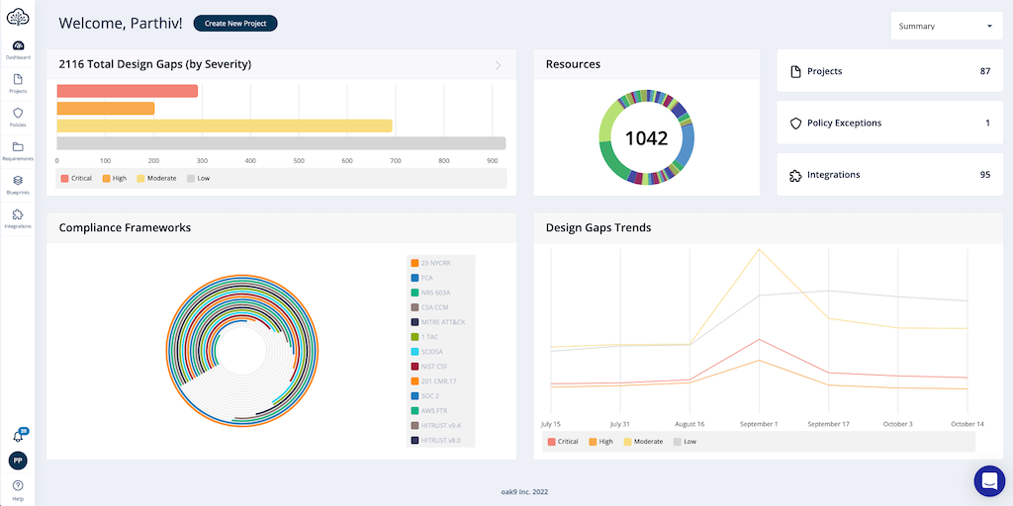Open the Dashboard from the sidebar

(x=18, y=48)
